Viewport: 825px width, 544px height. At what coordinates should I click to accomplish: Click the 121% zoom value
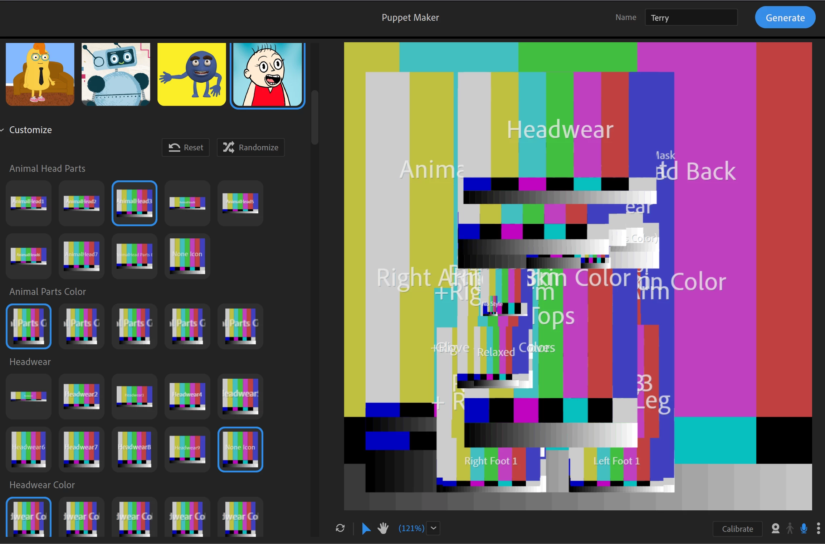(411, 528)
